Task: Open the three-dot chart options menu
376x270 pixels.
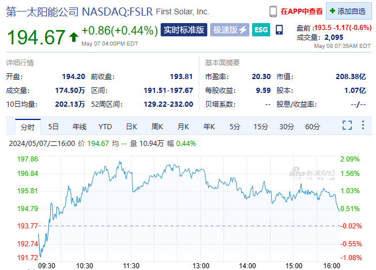Action: 363,125
